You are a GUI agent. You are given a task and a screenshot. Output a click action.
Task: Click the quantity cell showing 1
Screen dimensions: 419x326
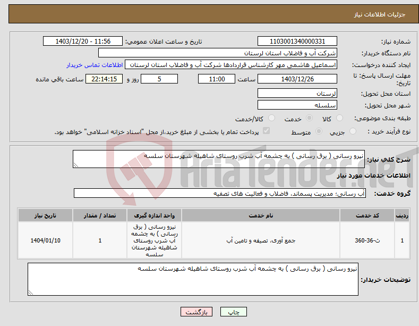(100, 240)
